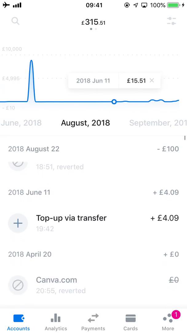Tap the £315.51 balance amount
This screenshot has width=187, height=333.
(x=93, y=22)
